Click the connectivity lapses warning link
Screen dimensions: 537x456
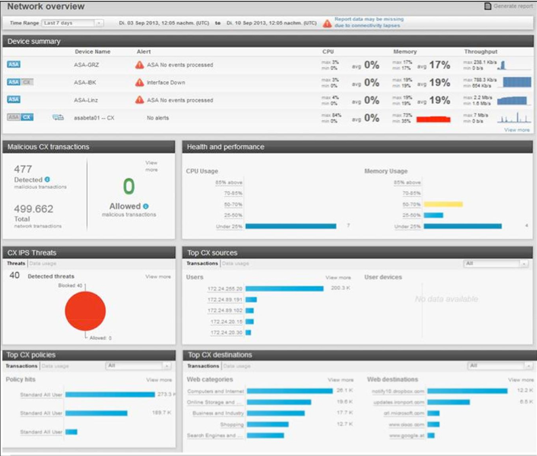(367, 23)
